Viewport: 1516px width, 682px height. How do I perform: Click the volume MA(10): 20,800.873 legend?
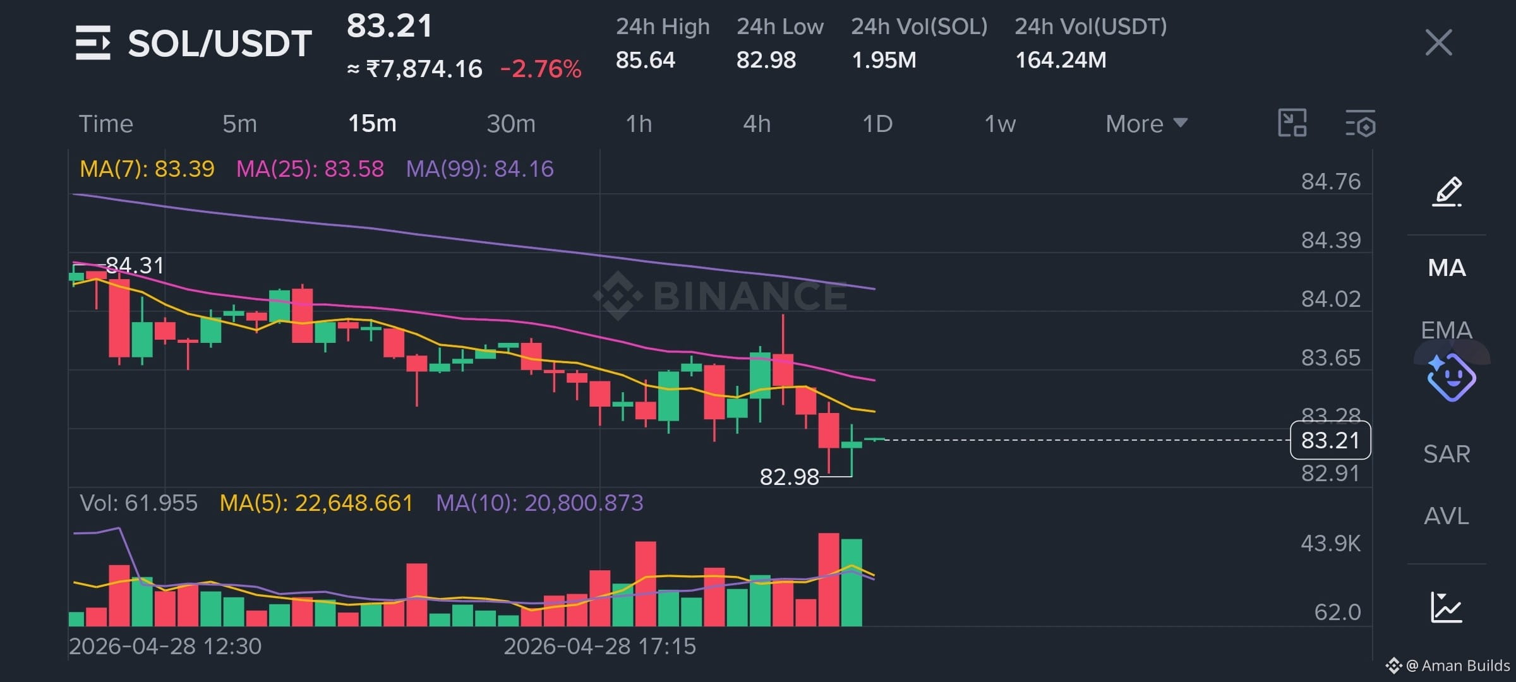point(539,503)
